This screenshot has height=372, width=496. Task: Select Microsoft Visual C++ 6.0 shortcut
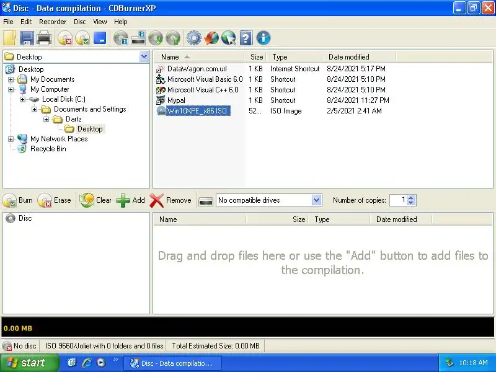pyautogui.click(x=203, y=90)
